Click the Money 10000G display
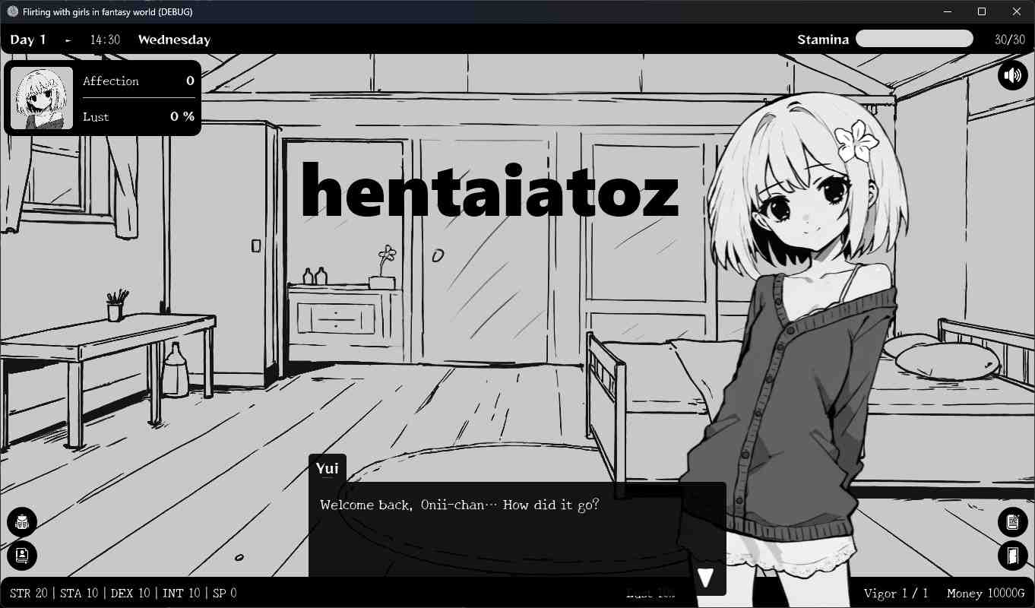 (985, 593)
